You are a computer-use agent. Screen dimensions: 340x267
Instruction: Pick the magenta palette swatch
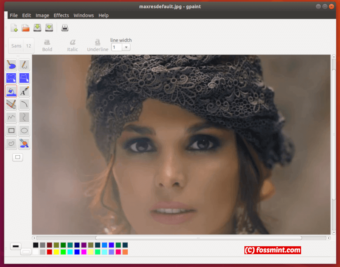84,252
